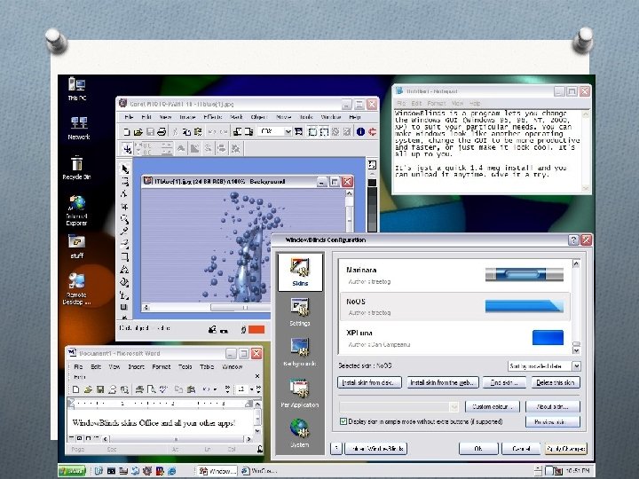Select the Pick arrow tool in Corel toolbox
The image size is (639, 479).
[x=125, y=169]
